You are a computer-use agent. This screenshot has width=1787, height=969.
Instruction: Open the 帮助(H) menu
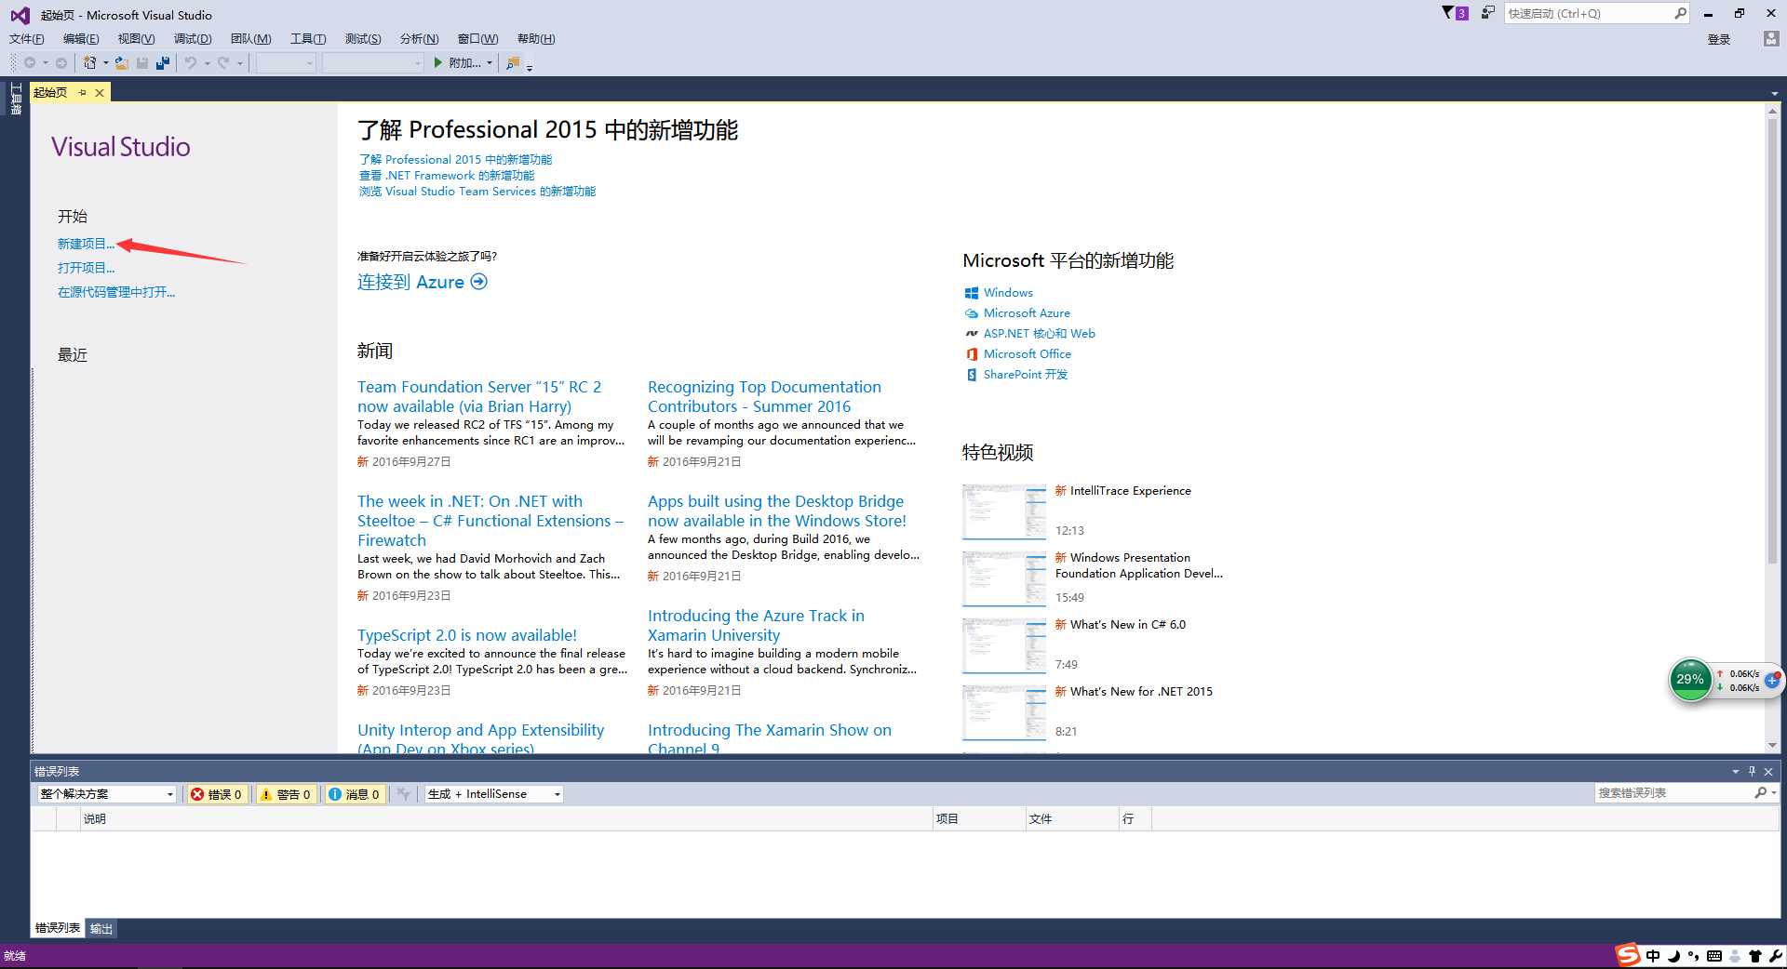coord(536,39)
